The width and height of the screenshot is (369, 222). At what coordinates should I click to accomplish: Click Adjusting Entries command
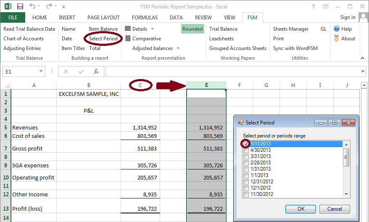[x=22, y=48]
